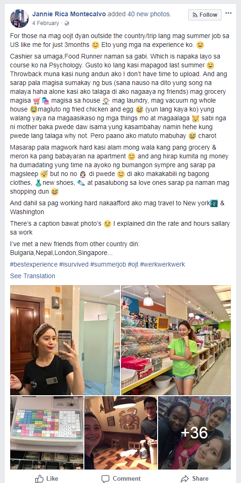Screen dimensions: 241x483
Task: Open Jannie Rica Montecalvo's profile picture
Action: click(x=19, y=19)
